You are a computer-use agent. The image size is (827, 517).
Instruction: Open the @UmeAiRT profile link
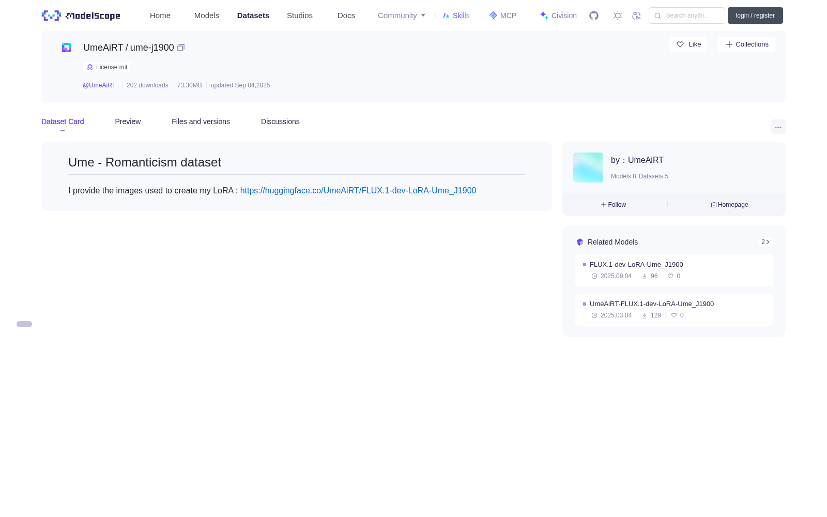click(x=99, y=85)
